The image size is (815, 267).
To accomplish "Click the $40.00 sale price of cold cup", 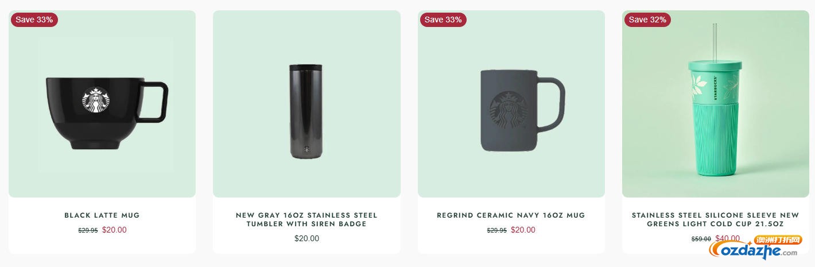I will (x=727, y=238).
